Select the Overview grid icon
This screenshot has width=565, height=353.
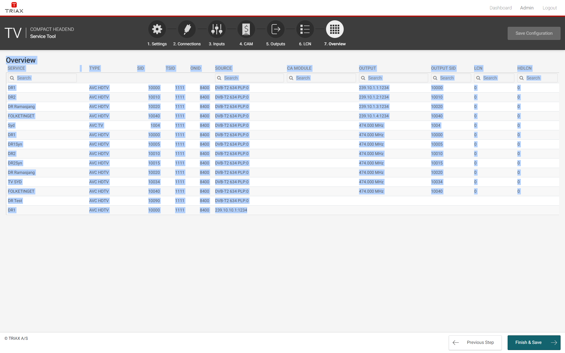click(x=335, y=29)
